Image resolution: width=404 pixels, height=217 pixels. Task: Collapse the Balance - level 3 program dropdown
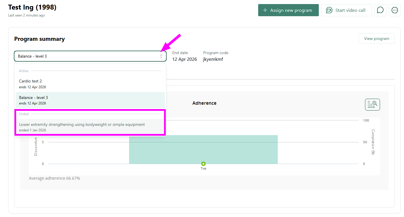click(x=90, y=56)
